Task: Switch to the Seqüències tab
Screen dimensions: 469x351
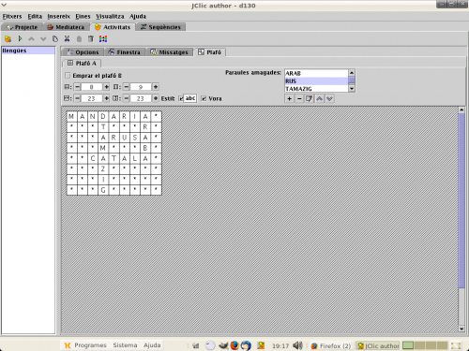Action: point(160,27)
